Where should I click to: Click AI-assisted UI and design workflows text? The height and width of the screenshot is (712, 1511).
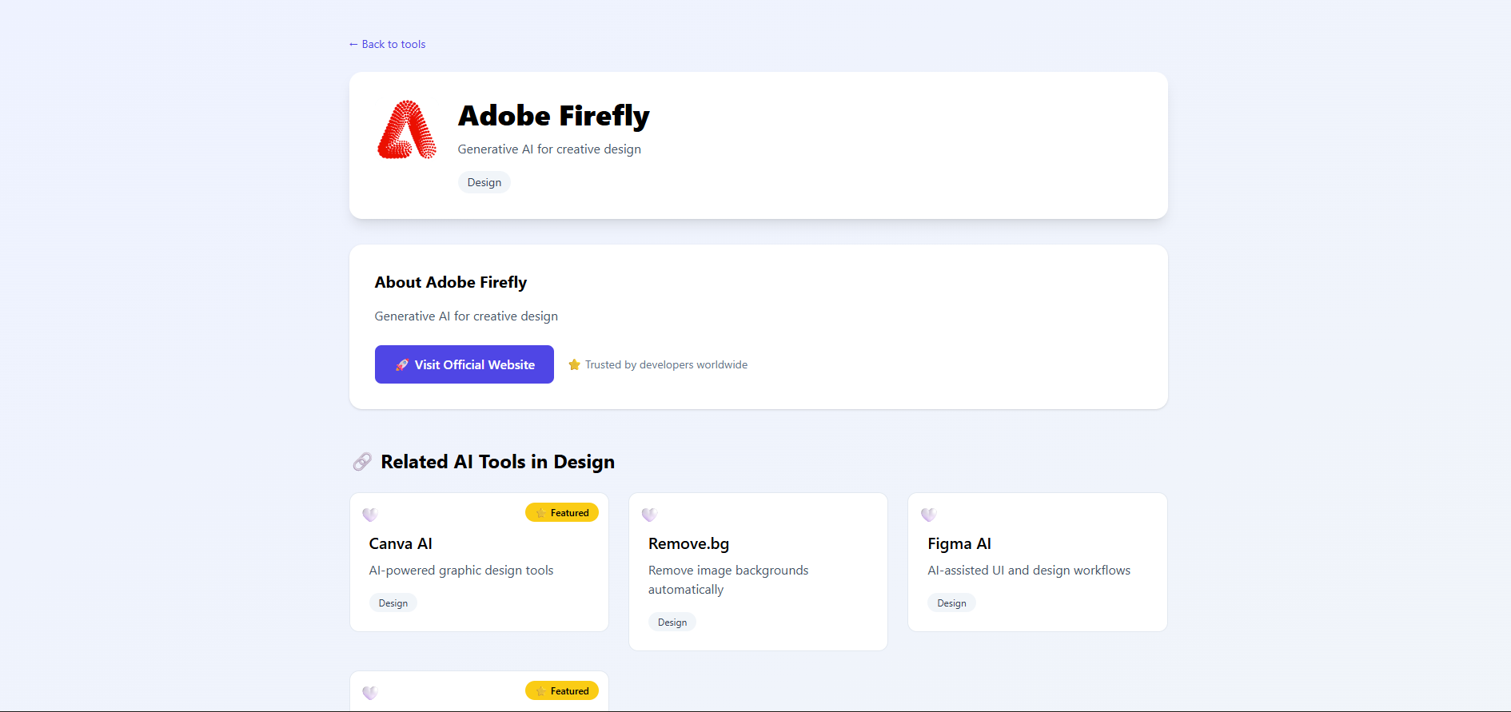click(x=1029, y=571)
